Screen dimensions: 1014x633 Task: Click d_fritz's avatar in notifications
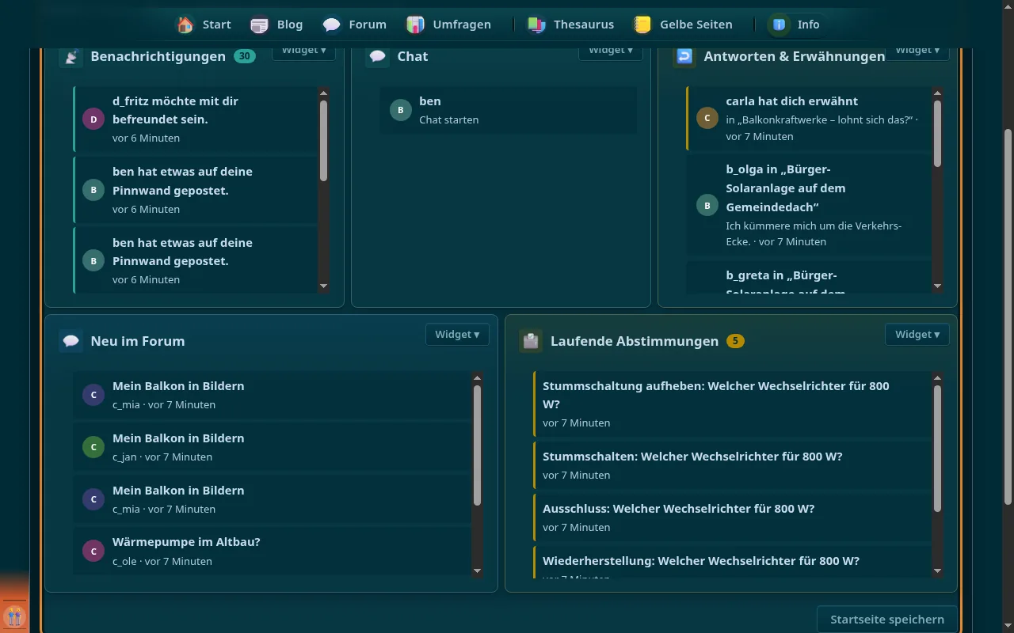point(93,119)
